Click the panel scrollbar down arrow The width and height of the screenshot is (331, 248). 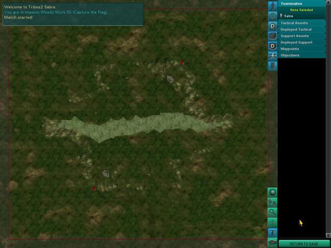(x=328, y=235)
